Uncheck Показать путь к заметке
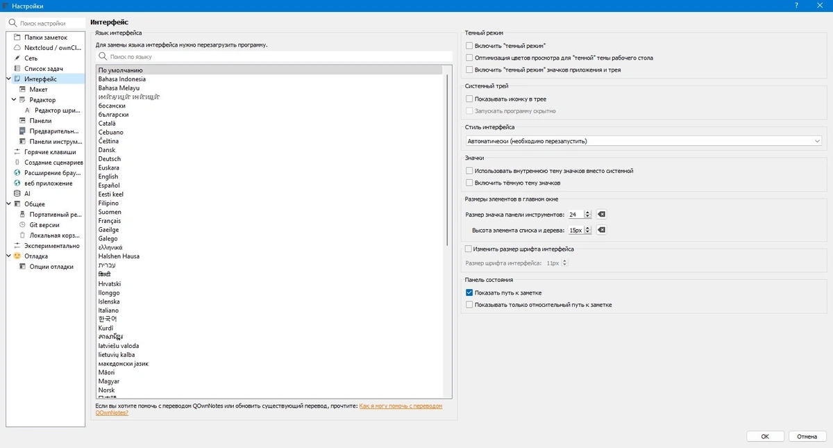833x448 pixels. tap(470, 293)
